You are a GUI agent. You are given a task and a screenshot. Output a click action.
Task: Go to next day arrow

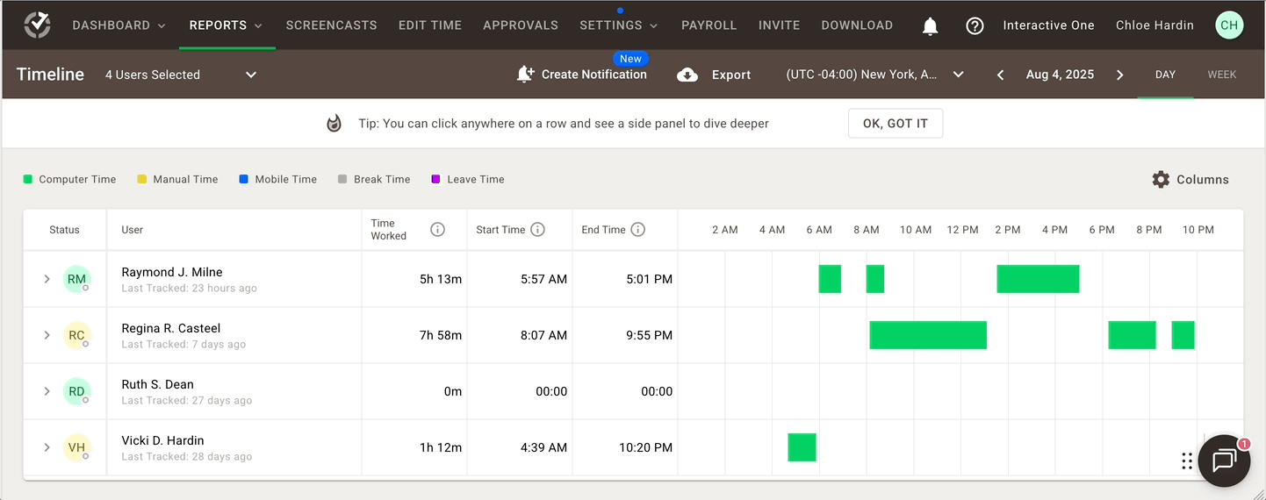click(x=1120, y=75)
